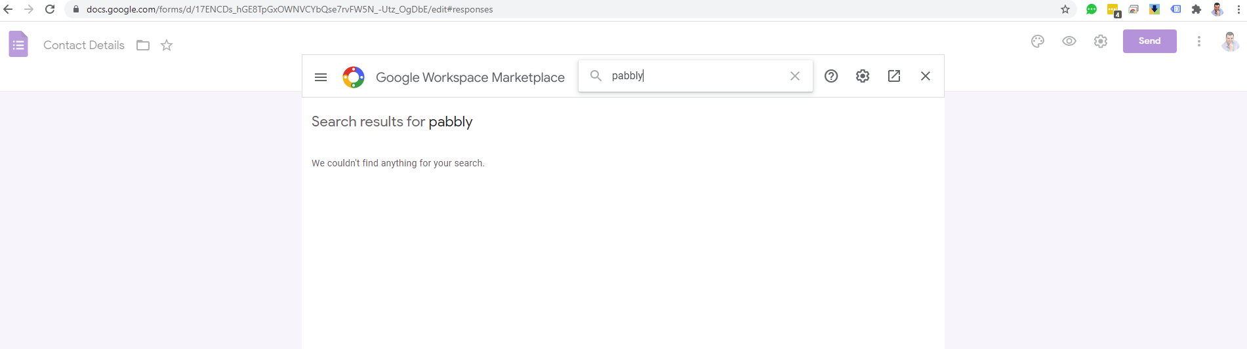Image resolution: width=1247 pixels, height=349 pixels.
Task: Click "We couldn't find anything" message
Action: pos(398,163)
